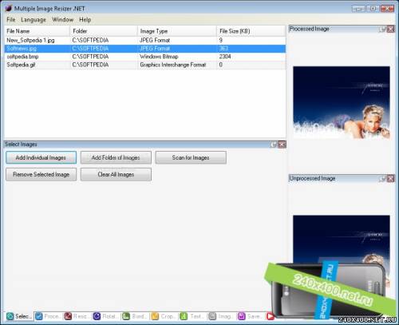
Task: Open the Image tab with gray icon
Action: point(221,316)
